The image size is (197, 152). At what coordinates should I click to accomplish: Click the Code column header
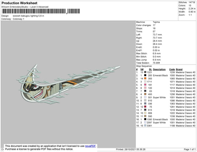(172, 69)
